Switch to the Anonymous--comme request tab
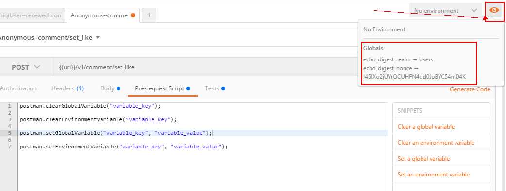Viewport: 506px width, 191px height. pos(103,15)
